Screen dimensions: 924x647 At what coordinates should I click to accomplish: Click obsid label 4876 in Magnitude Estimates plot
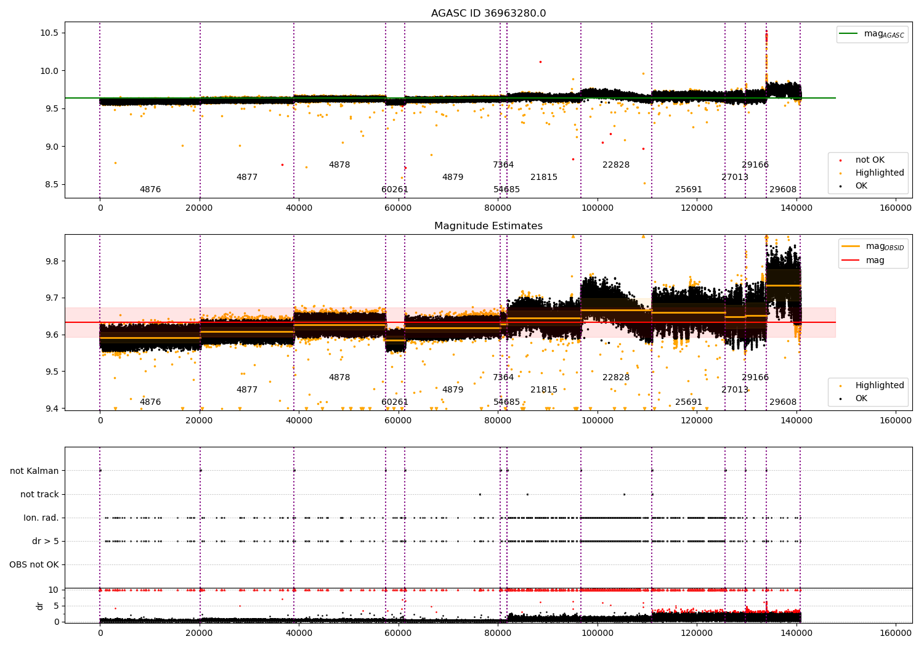[150, 402]
